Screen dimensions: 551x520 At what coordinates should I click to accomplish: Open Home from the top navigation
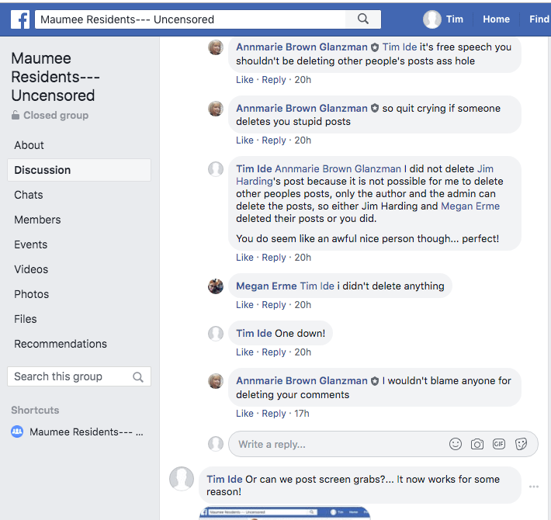496,19
